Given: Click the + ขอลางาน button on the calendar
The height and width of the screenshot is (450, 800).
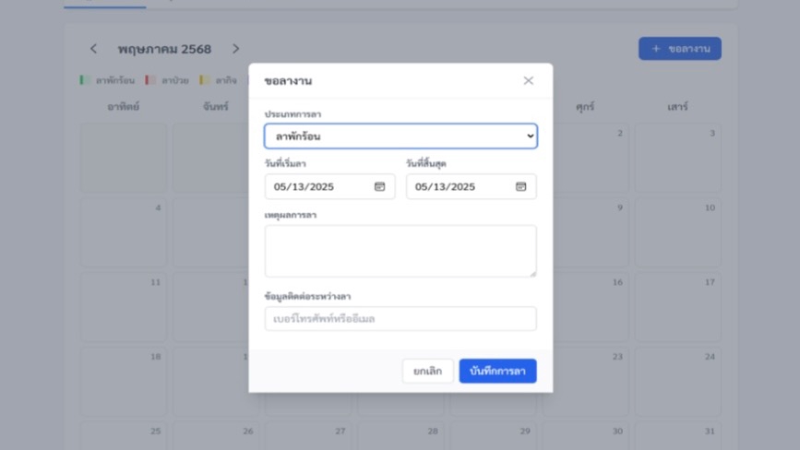Looking at the screenshot, I should pos(679,49).
